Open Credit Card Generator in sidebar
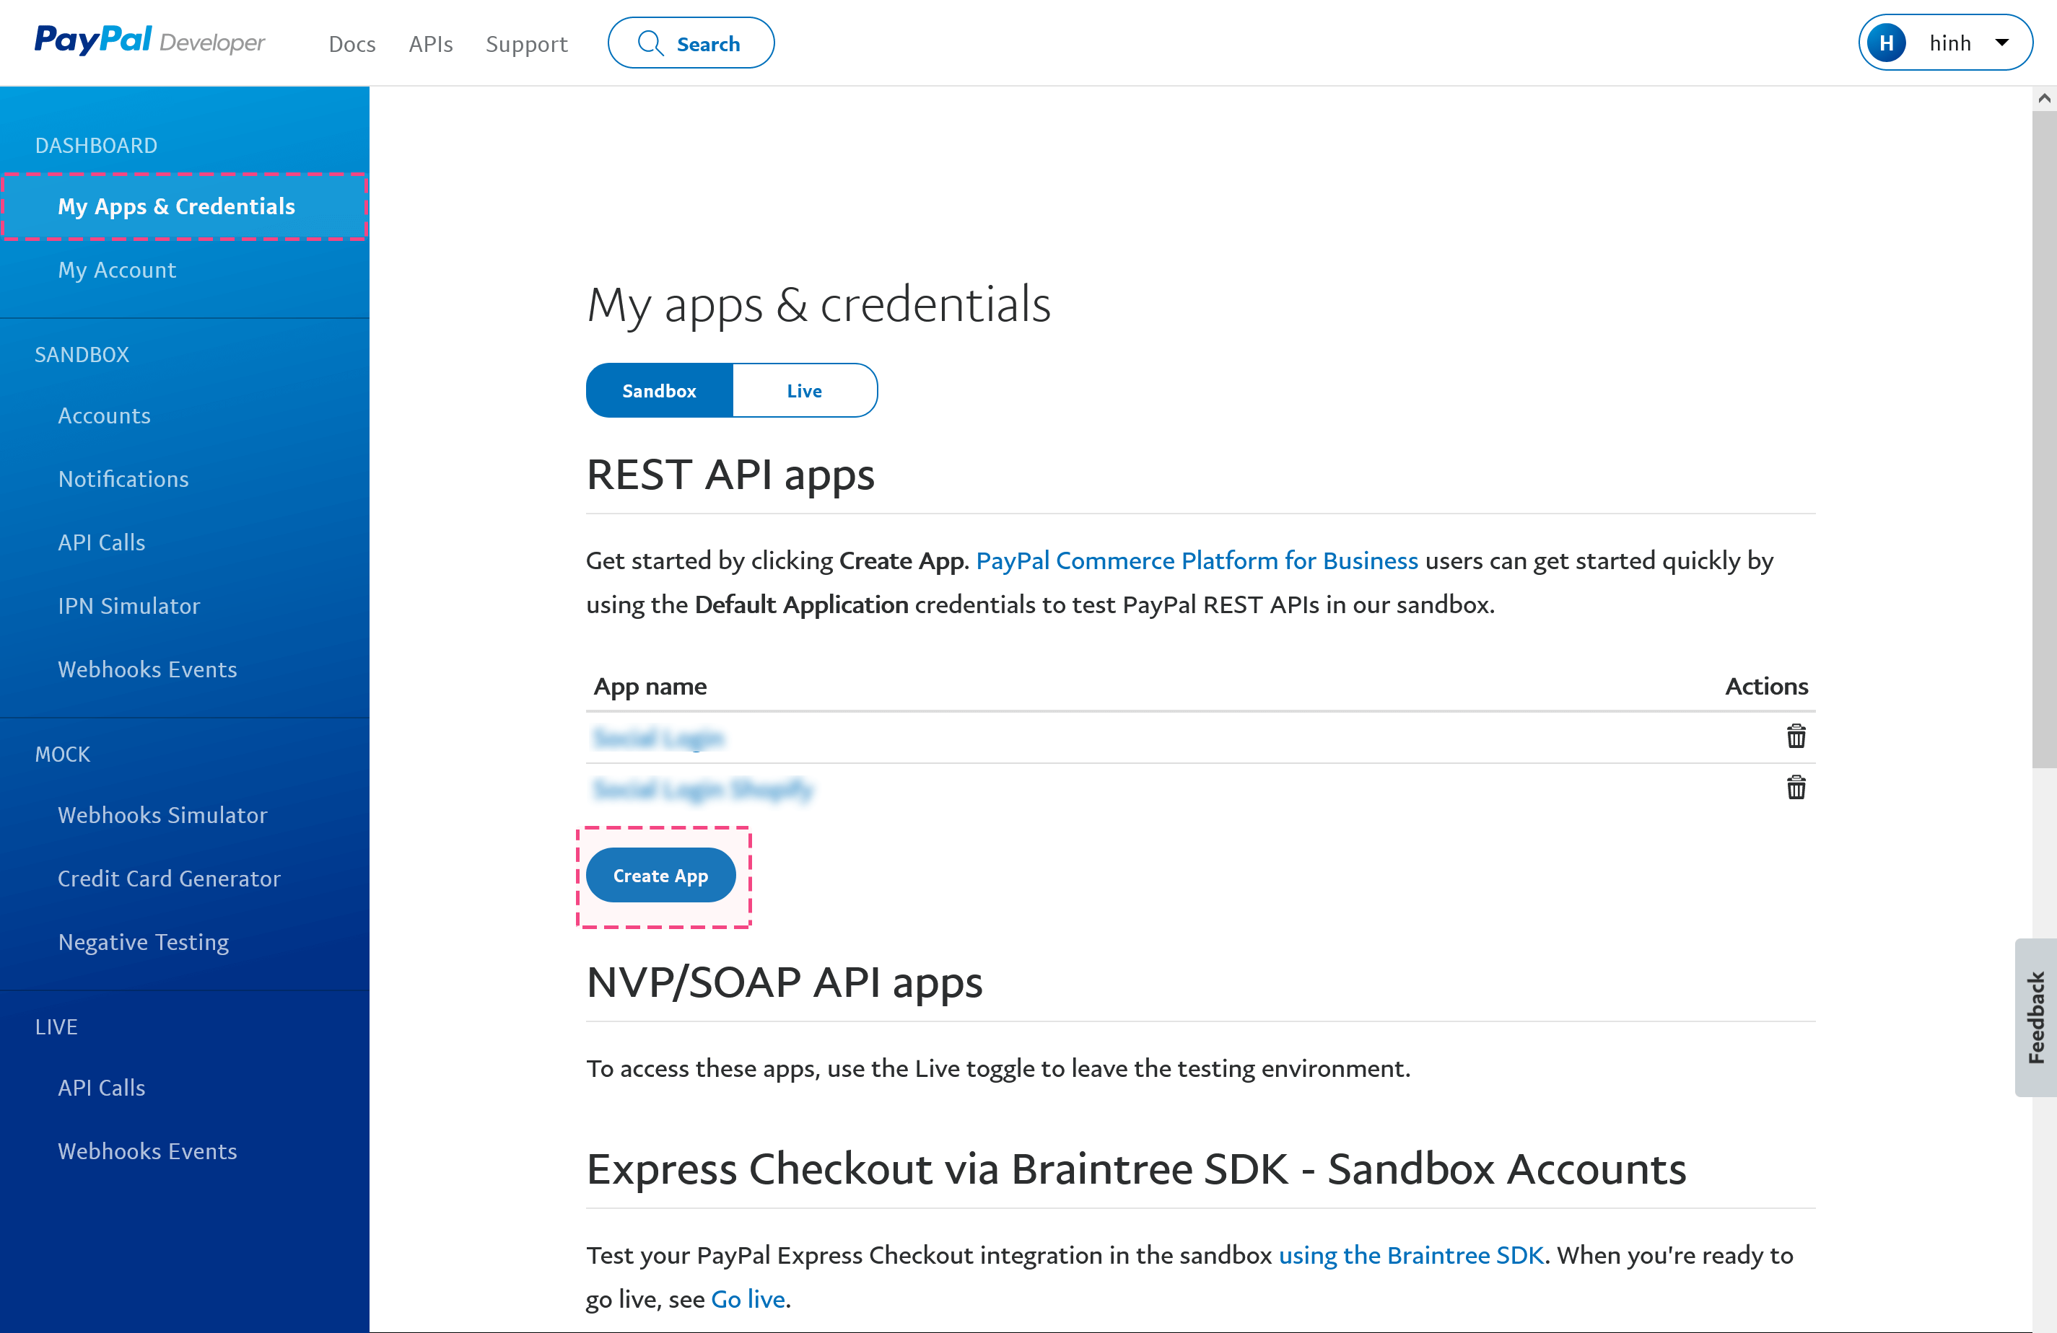This screenshot has width=2057, height=1333. pyautogui.click(x=169, y=879)
